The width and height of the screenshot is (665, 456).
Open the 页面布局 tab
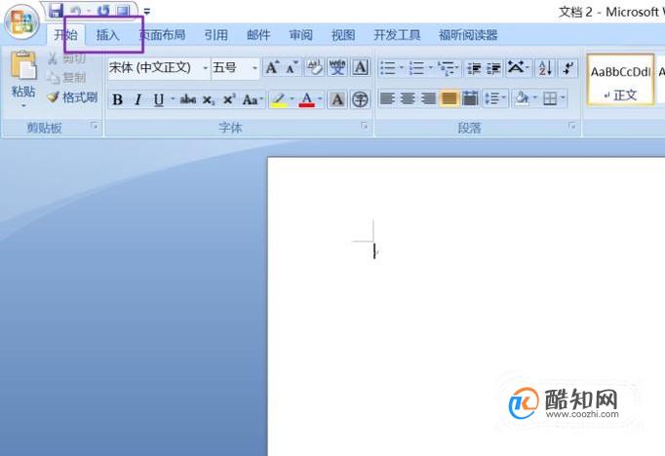(163, 35)
